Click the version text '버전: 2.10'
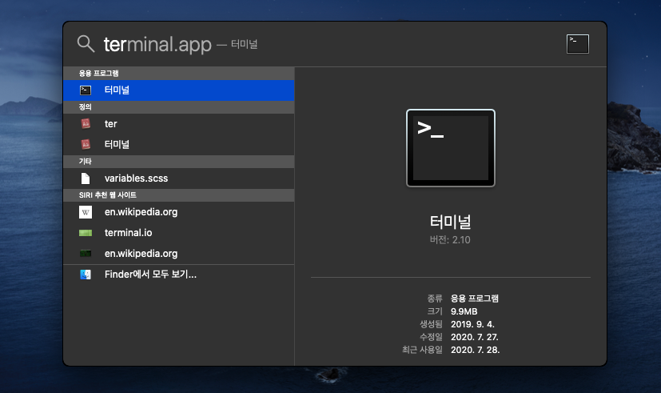661x393 pixels. (x=450, y=240)
